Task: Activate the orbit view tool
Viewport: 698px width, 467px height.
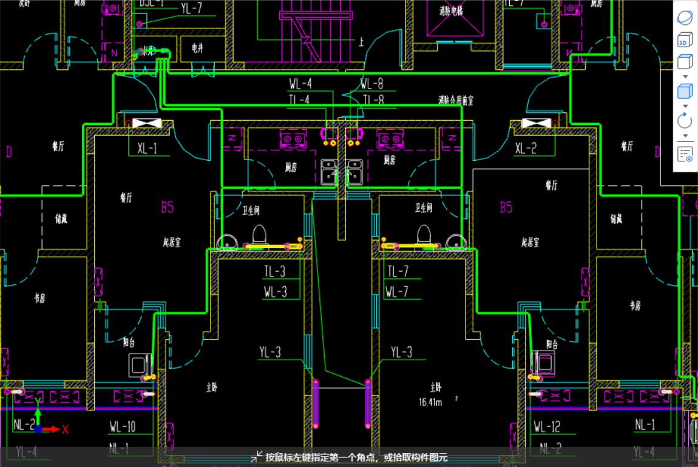Action: 685,18
